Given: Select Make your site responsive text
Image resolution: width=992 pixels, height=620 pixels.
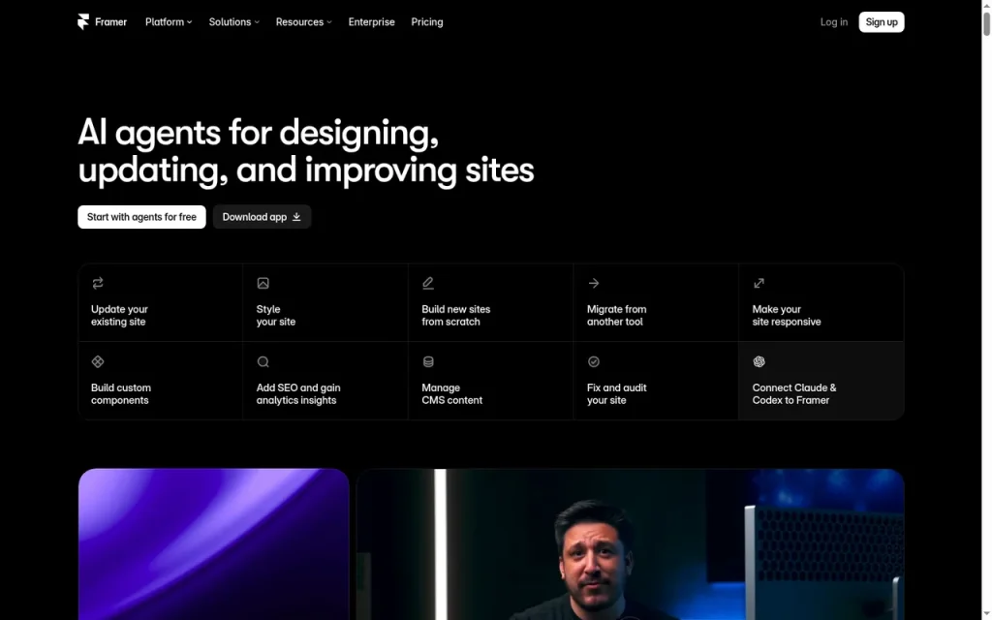Looking at the screenshot, I should pos(787,315).
